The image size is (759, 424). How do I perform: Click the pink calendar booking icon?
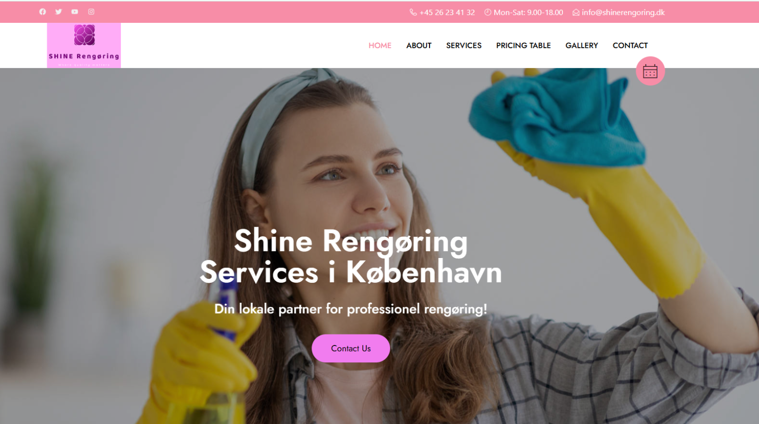pos(650,71)
